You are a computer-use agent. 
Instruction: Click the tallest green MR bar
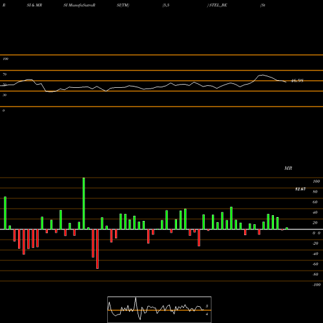point(84,203)
